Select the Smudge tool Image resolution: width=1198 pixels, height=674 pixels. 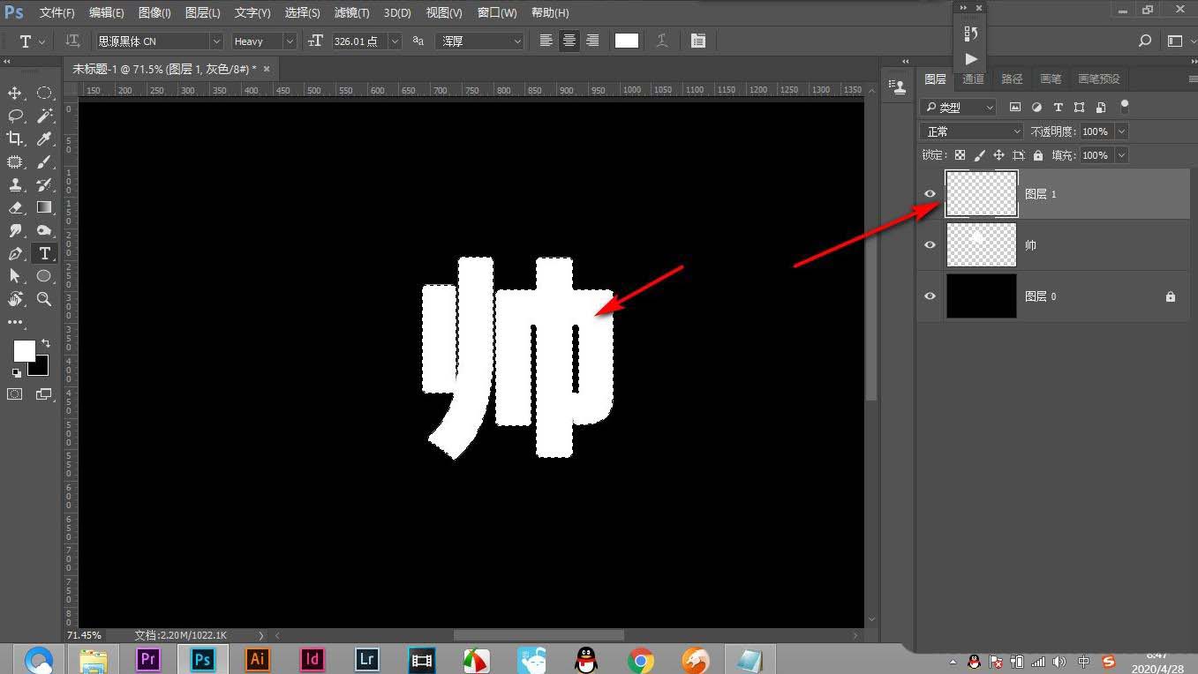[x=15, y=230]
